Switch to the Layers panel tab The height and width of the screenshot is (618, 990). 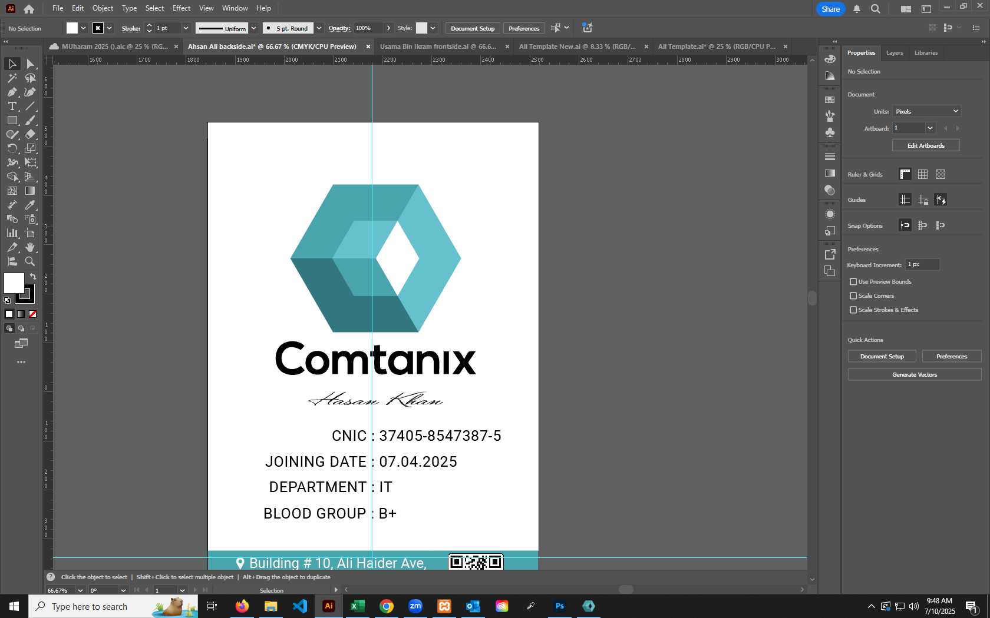(895, 53)
